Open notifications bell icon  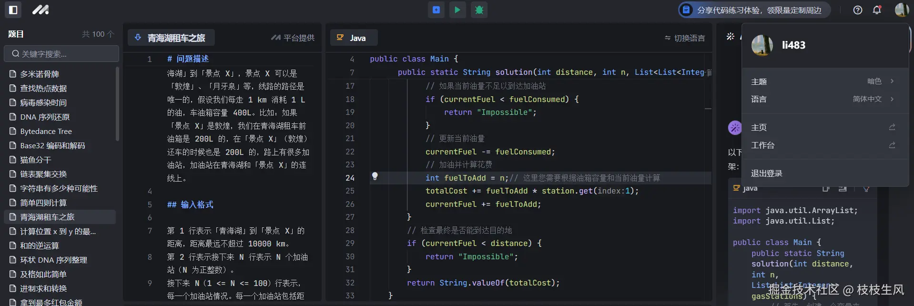(877, 10)
